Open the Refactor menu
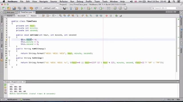The image size is (183, 102). [63, 1]
